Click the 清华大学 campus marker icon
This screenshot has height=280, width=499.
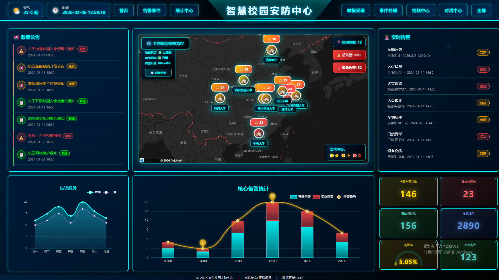(x=271, y=50)
